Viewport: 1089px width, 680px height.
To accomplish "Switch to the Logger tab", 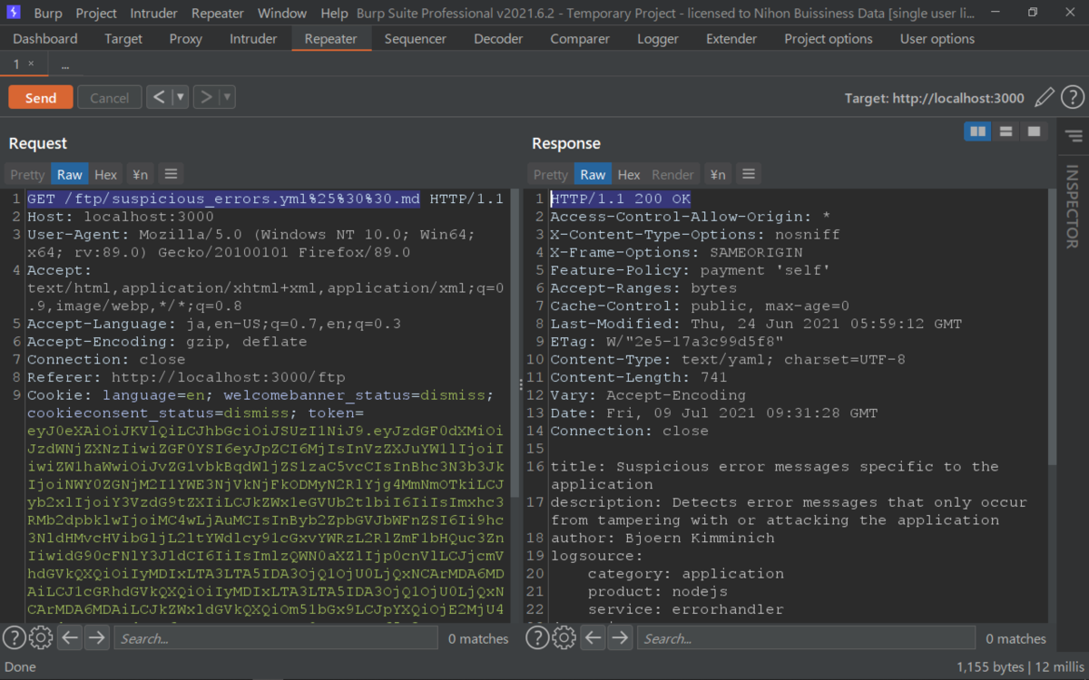I will (658, 38).
